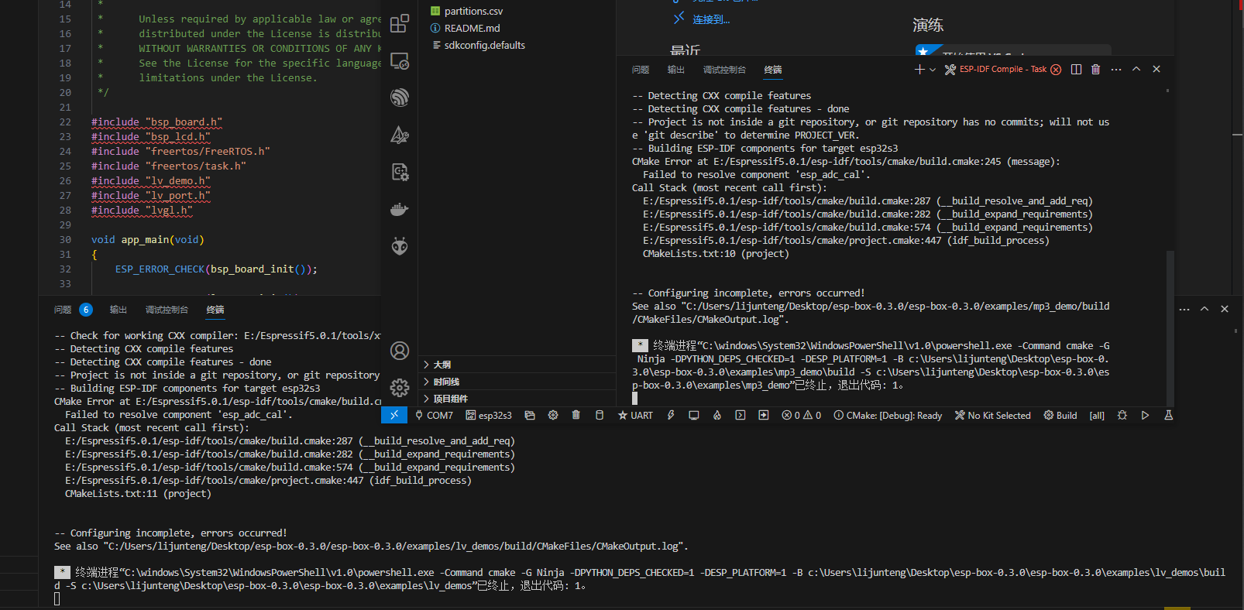Open the Docker view icon
The height and width of the screenshot is (610, 1244).
coord(400,209)
